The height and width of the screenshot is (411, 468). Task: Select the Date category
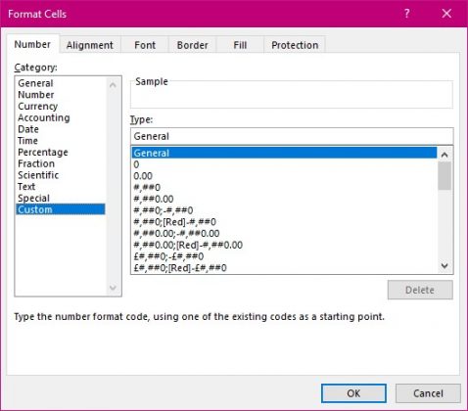pos(28,129)
